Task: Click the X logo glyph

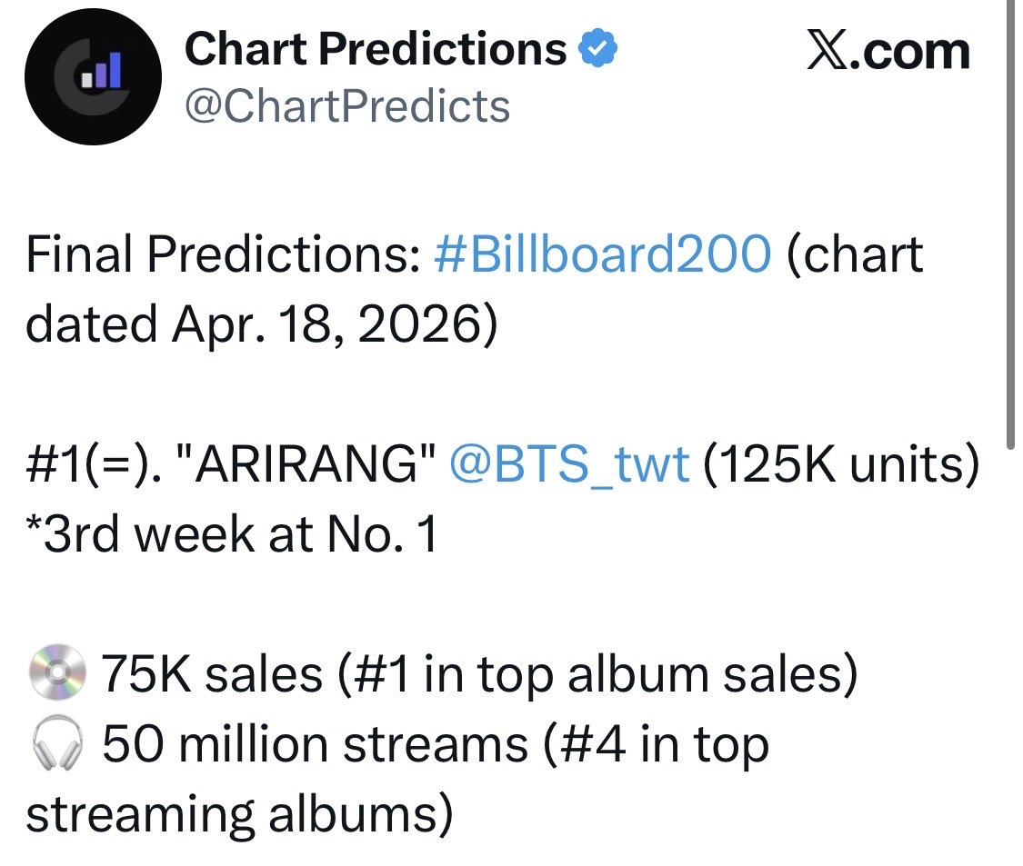Action: [827, 49]
